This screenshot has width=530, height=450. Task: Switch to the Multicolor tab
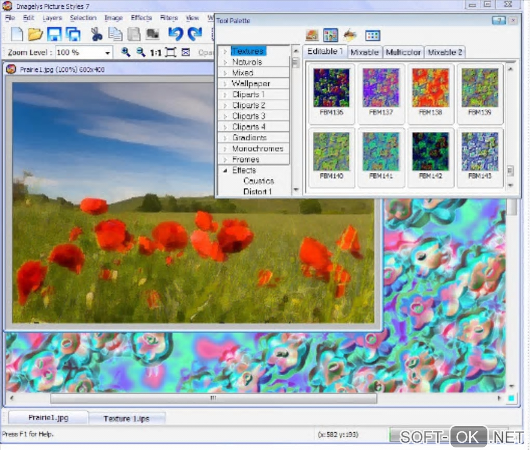(x=403, y=52)
